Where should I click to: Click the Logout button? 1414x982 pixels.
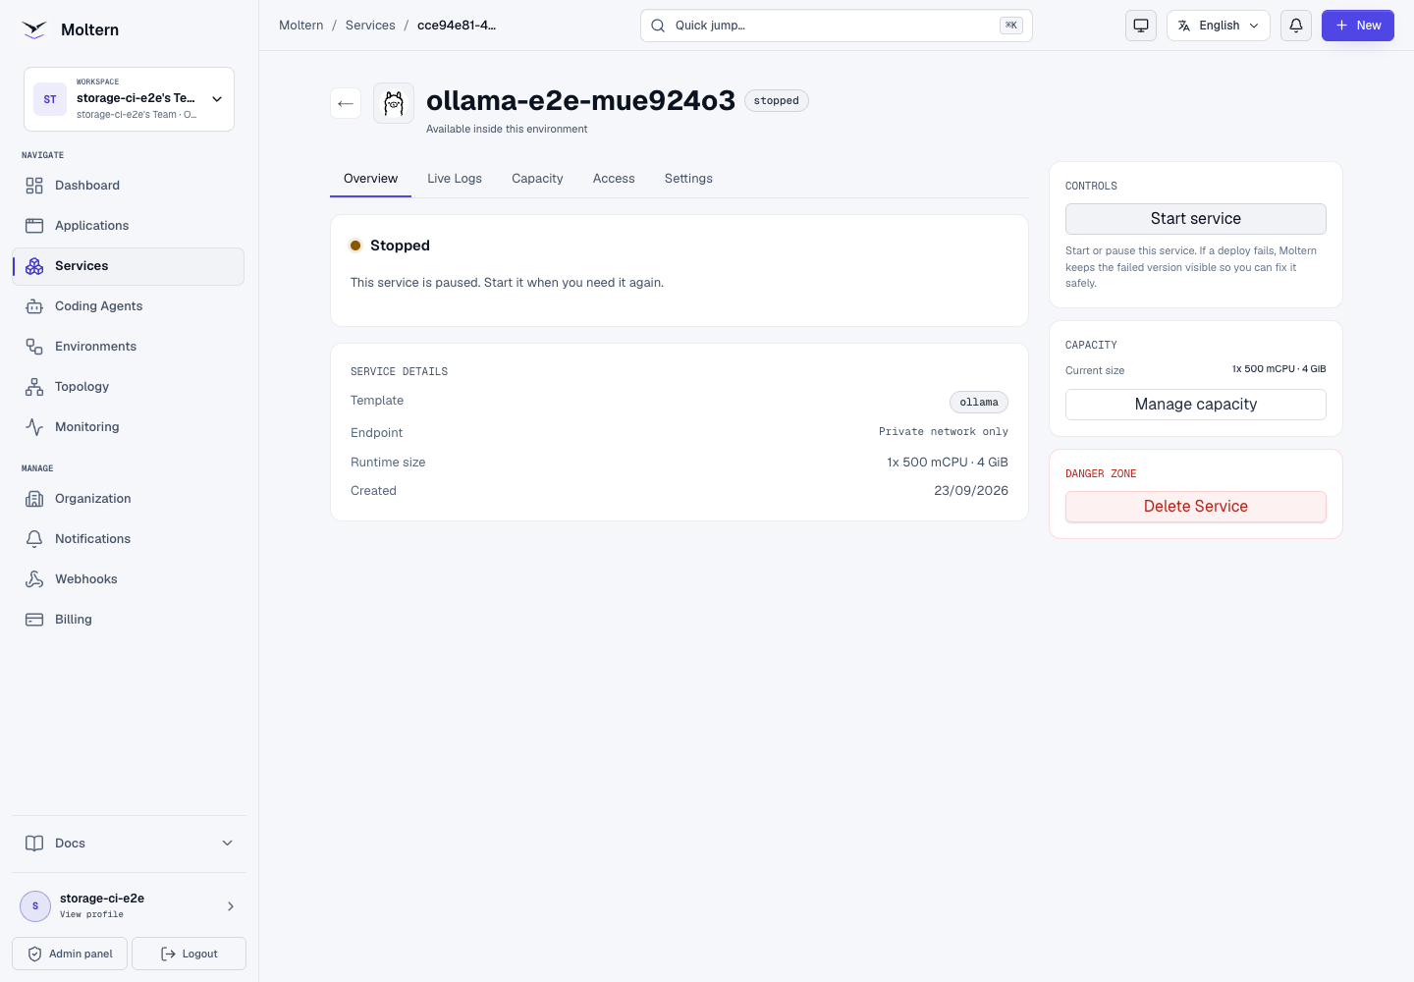coord(189,954)
